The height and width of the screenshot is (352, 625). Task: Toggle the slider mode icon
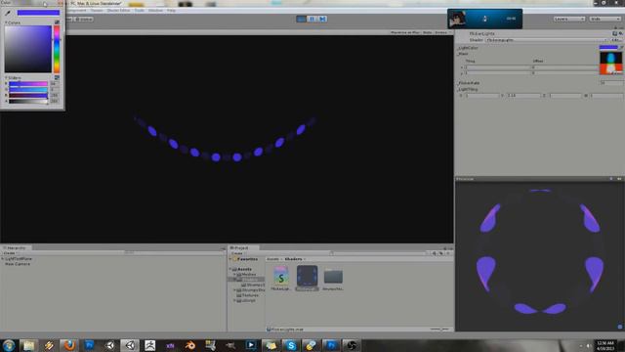coord(57,77)
